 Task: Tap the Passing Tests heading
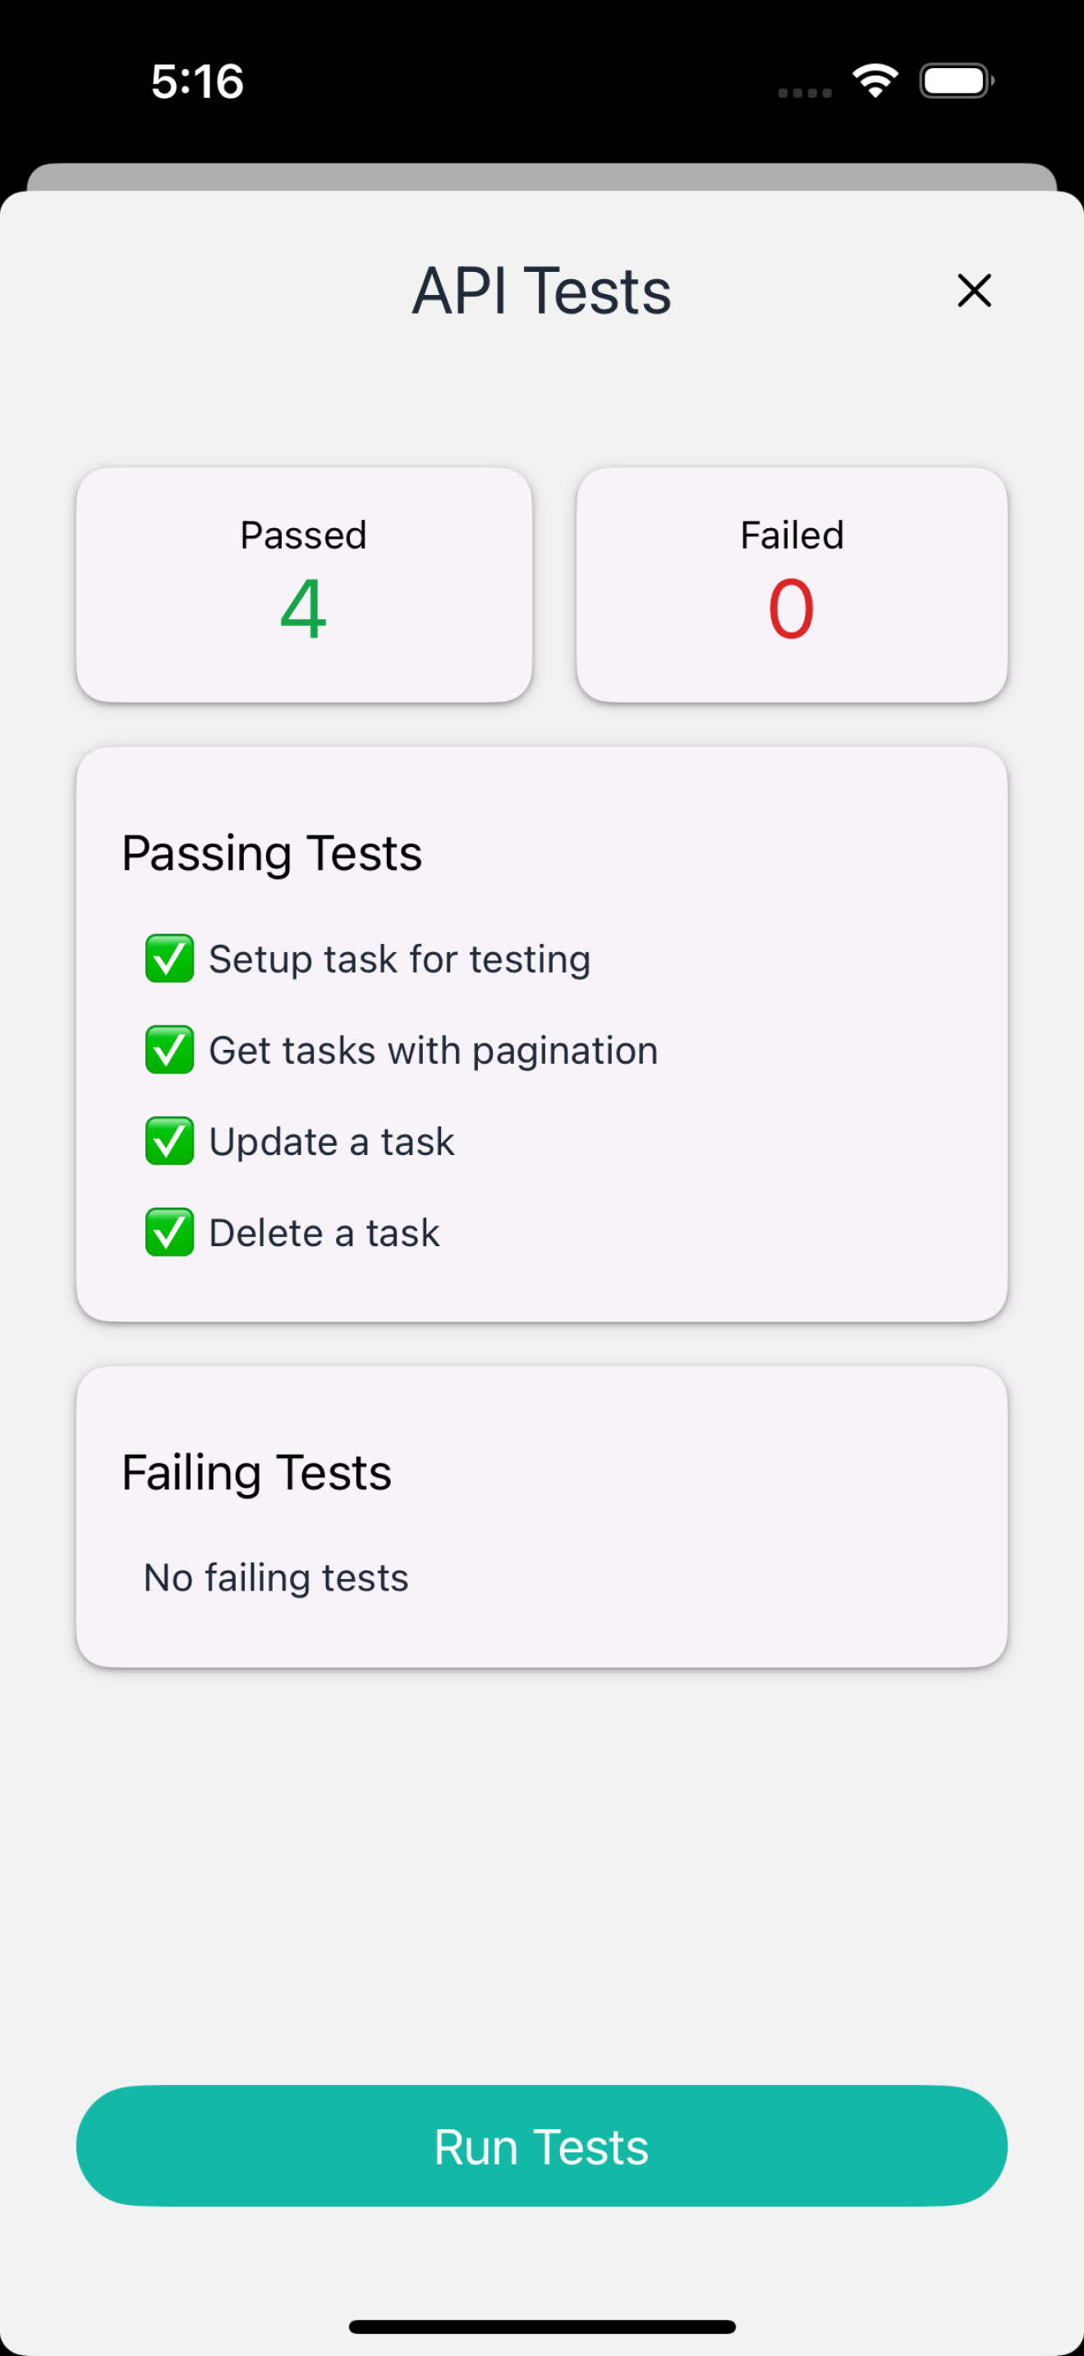point(272,854)
